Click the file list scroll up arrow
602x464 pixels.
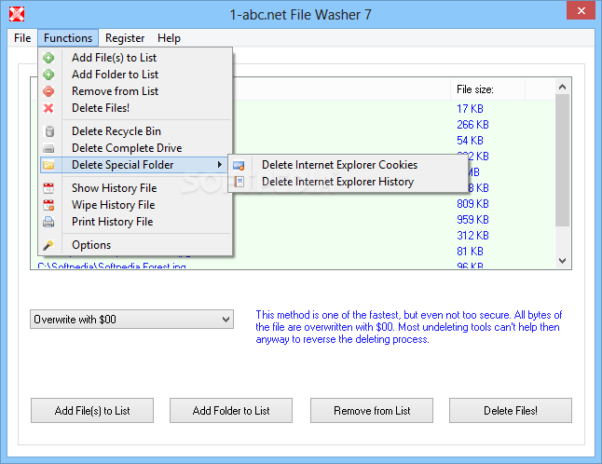click(x=563, y=87)
